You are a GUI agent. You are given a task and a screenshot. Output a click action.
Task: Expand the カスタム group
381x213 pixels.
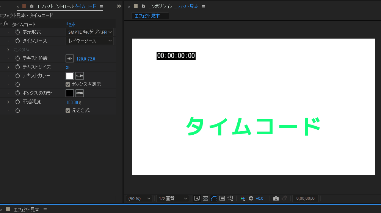pos(8,50)
